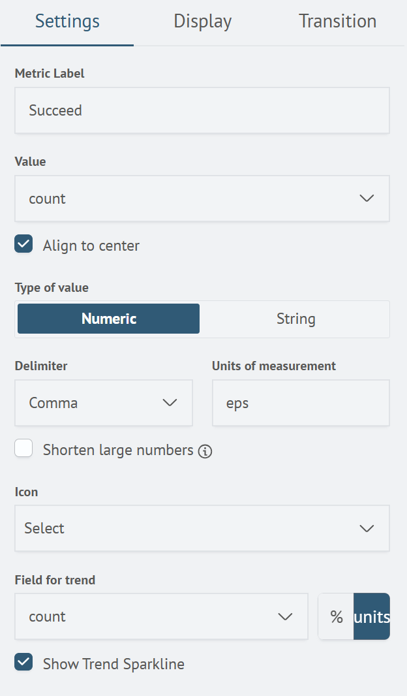The height and width of the screenshot is (696, 407).
Task: Select the Settings tab
Action: pos(67,22)
